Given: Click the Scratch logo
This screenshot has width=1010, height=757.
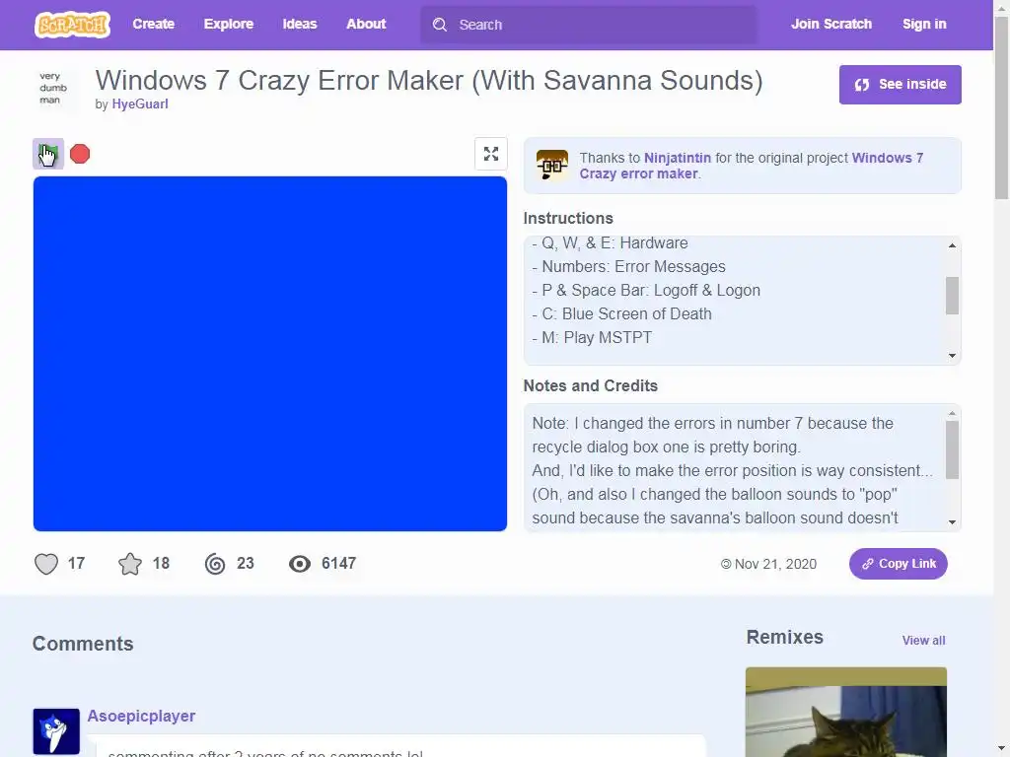Looking at the screenshot, I should [72, 25].
